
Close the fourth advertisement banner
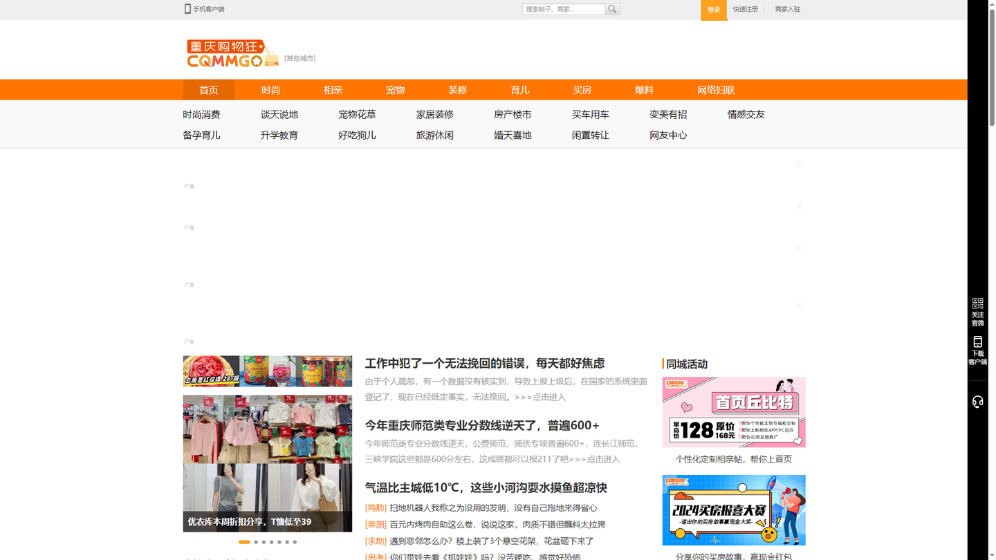tap(800, 304)
